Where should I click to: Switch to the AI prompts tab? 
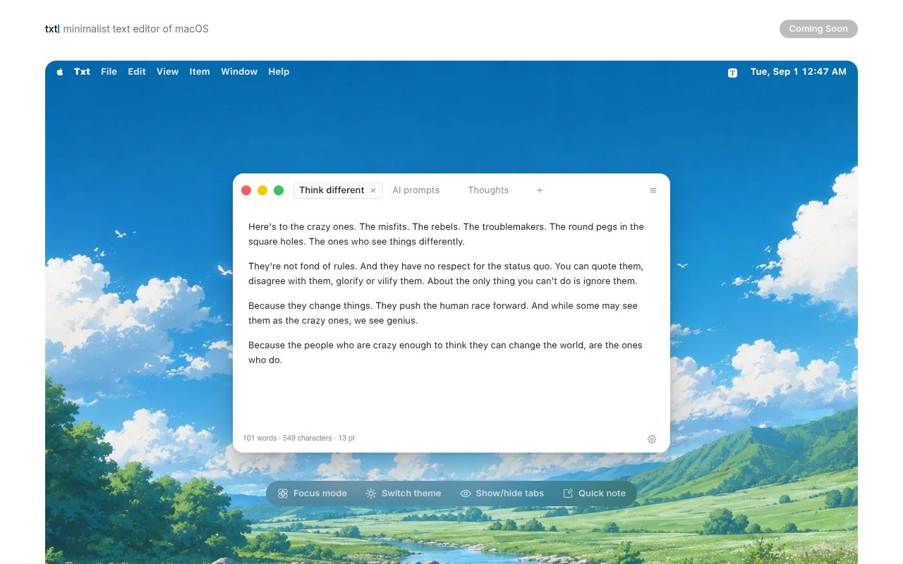pyautogui.click(x=416, y=190)
